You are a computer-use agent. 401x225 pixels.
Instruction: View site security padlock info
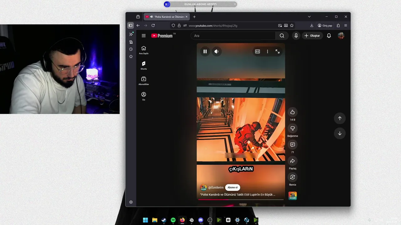(x=179, y=26)
